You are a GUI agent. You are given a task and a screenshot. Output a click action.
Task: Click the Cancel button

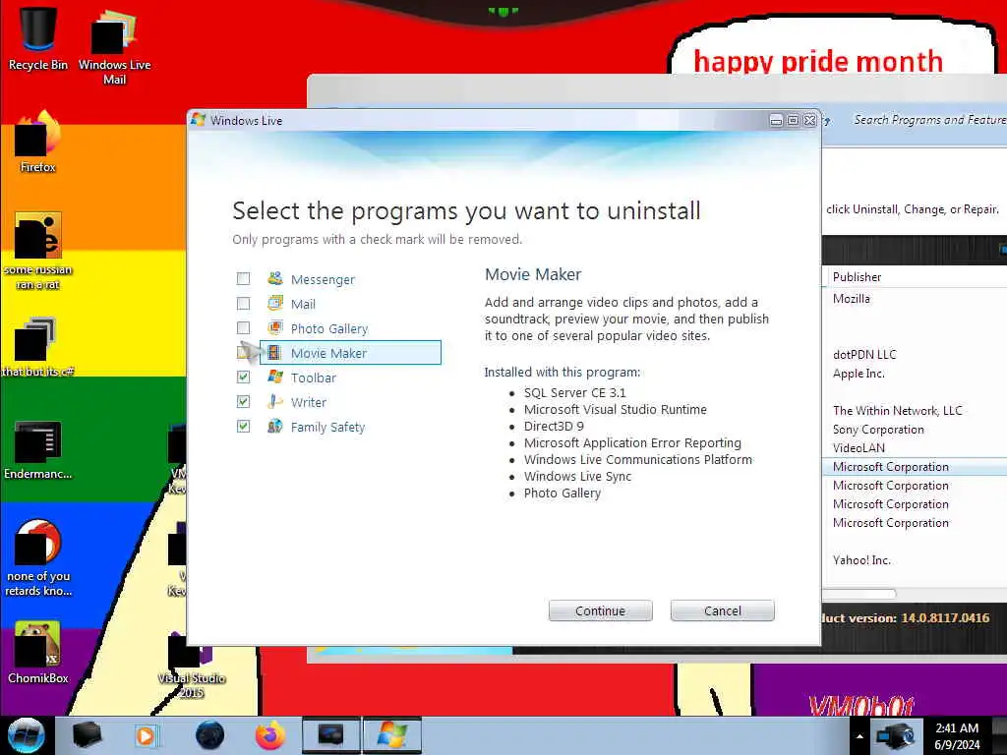723,610
